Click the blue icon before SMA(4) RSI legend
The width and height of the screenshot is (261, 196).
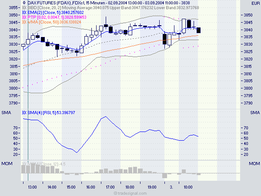pyautogui.click(x=24, y=113)
